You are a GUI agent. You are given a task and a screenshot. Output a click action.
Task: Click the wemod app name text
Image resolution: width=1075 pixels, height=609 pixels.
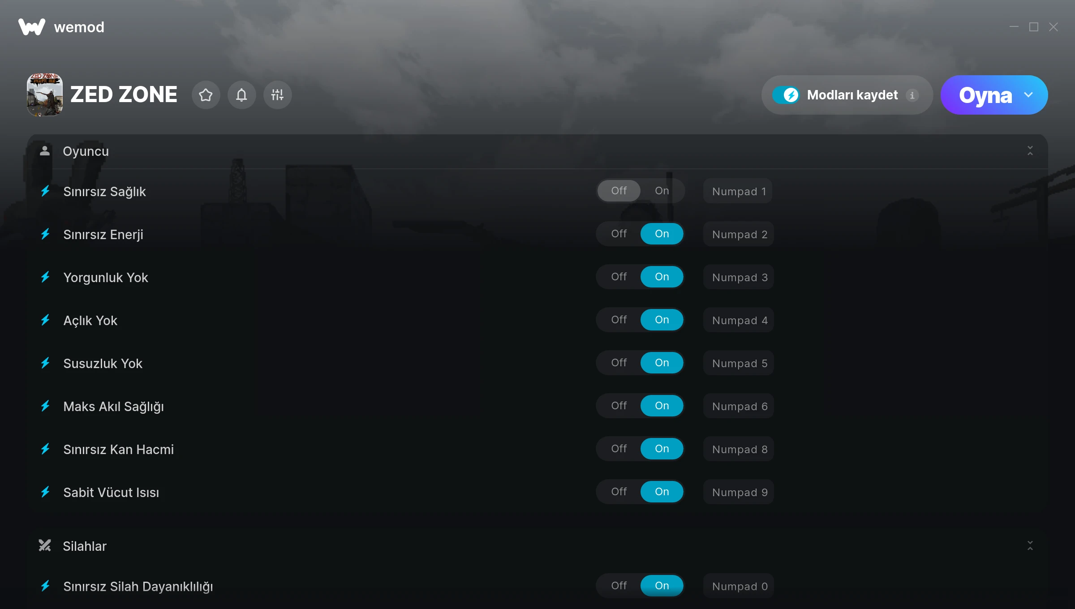(79, 27)
